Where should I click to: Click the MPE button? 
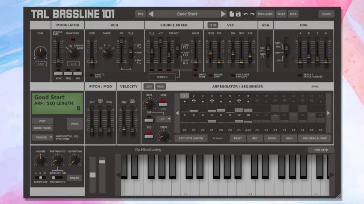coord(140,14)
